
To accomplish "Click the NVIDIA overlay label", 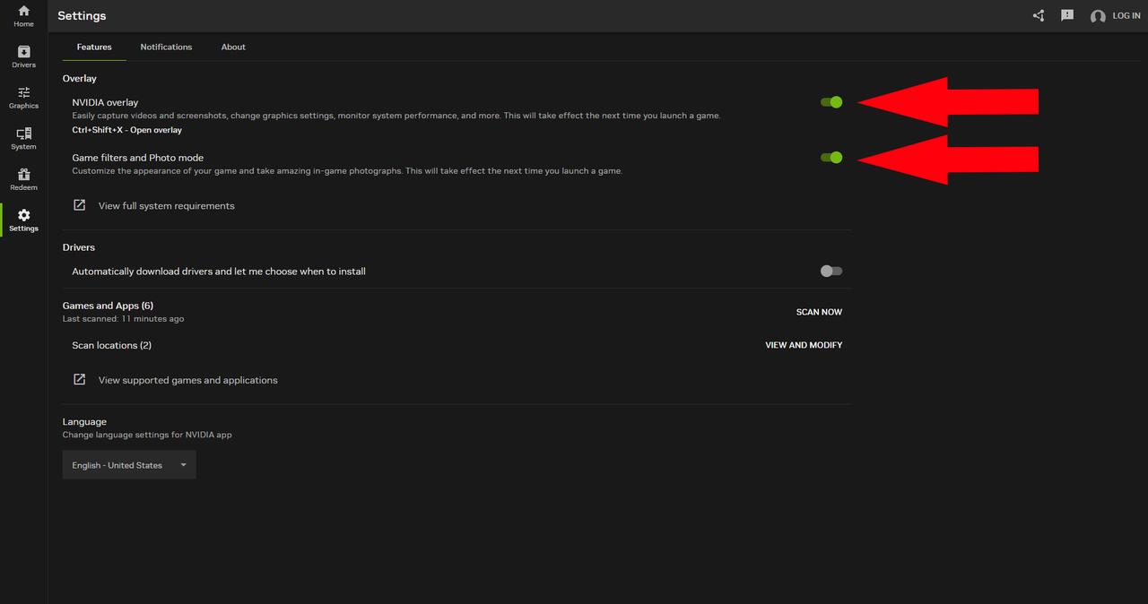I will pyautogui.click(x=105, y=102).
